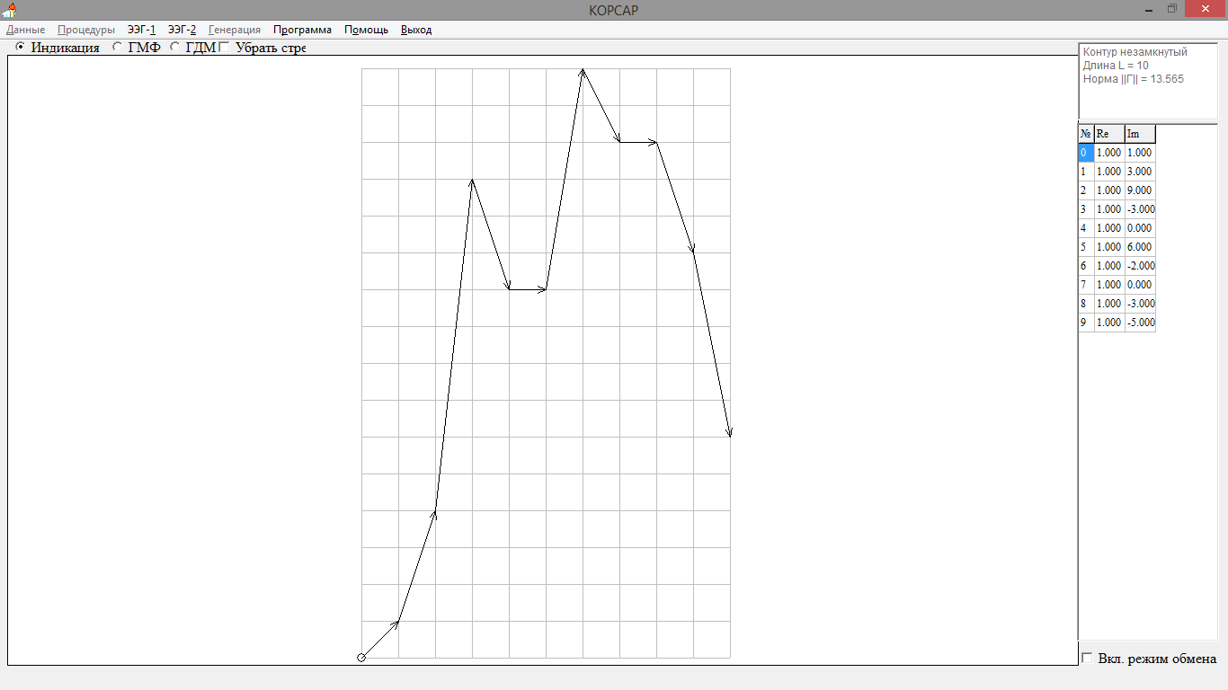Viewport: 1228px width, 690px height.
Task: Click 'Длина L = 10' info text
Action: tap(1116, 66)
